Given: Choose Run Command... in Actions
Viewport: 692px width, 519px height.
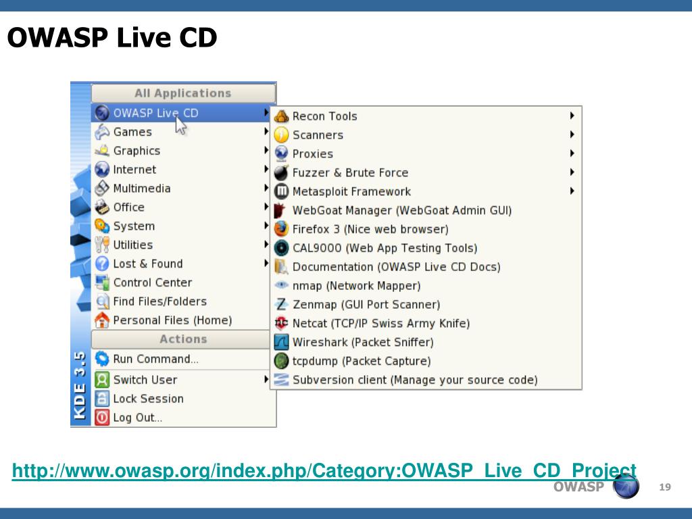Looking at the screenshot, I should point(181,359).
